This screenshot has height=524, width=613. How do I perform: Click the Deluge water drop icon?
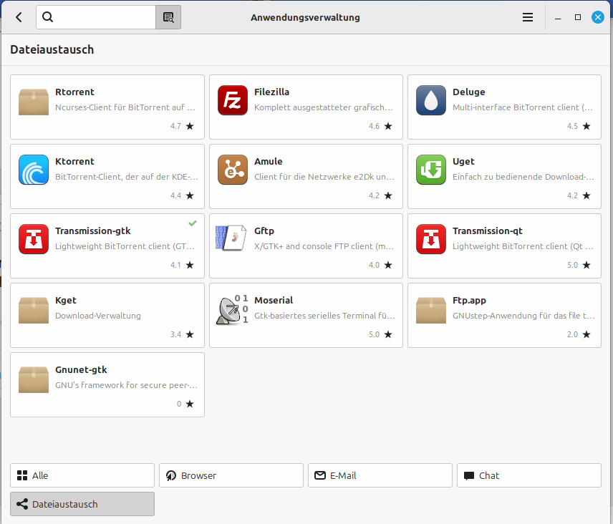tap(431, 100)
